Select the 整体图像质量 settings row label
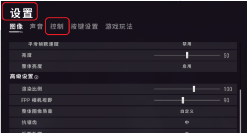 (x=37, y=112)
